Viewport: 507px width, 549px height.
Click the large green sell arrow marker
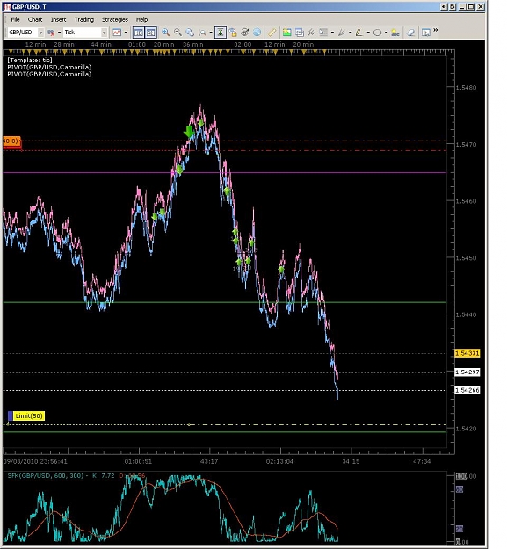point(189,132)
